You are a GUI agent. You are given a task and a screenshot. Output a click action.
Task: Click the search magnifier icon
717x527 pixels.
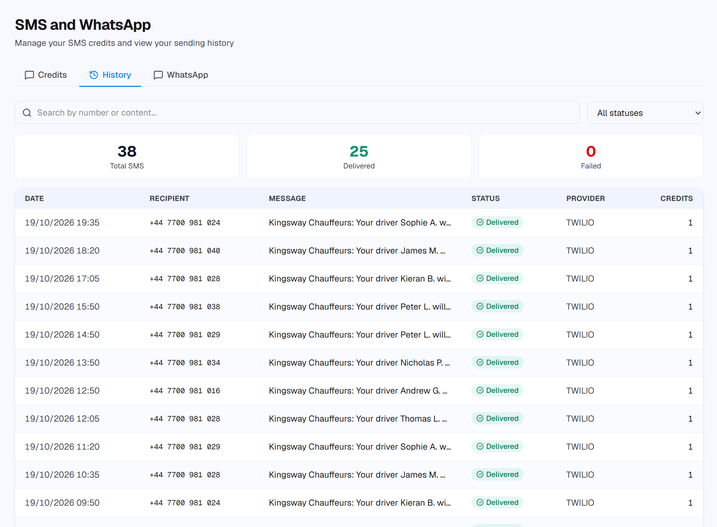coord(27,113)
